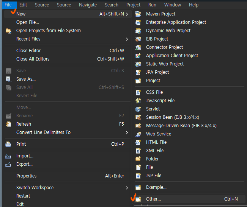Click the Servlet icon
The width and height of the screenshot is (247, 207).
click(138, 109)
